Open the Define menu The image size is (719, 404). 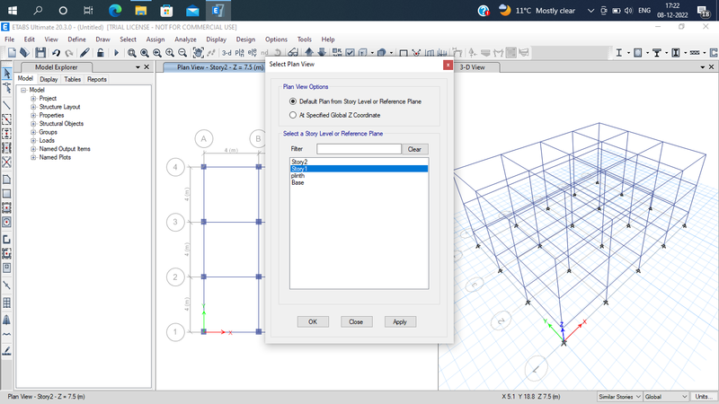pos(76,40)
